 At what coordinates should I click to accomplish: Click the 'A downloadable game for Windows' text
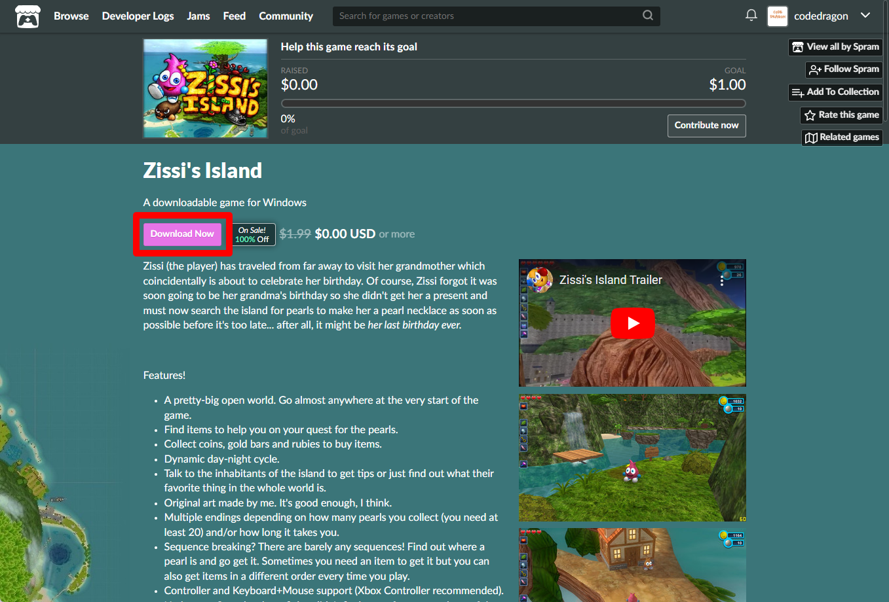[x=225, y=203]
